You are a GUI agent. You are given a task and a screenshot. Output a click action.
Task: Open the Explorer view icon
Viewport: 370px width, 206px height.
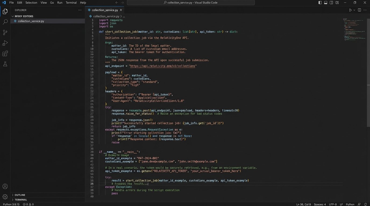click(5, 12)
